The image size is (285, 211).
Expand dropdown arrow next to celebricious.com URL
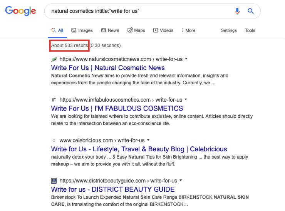click(x=148, y=140)
